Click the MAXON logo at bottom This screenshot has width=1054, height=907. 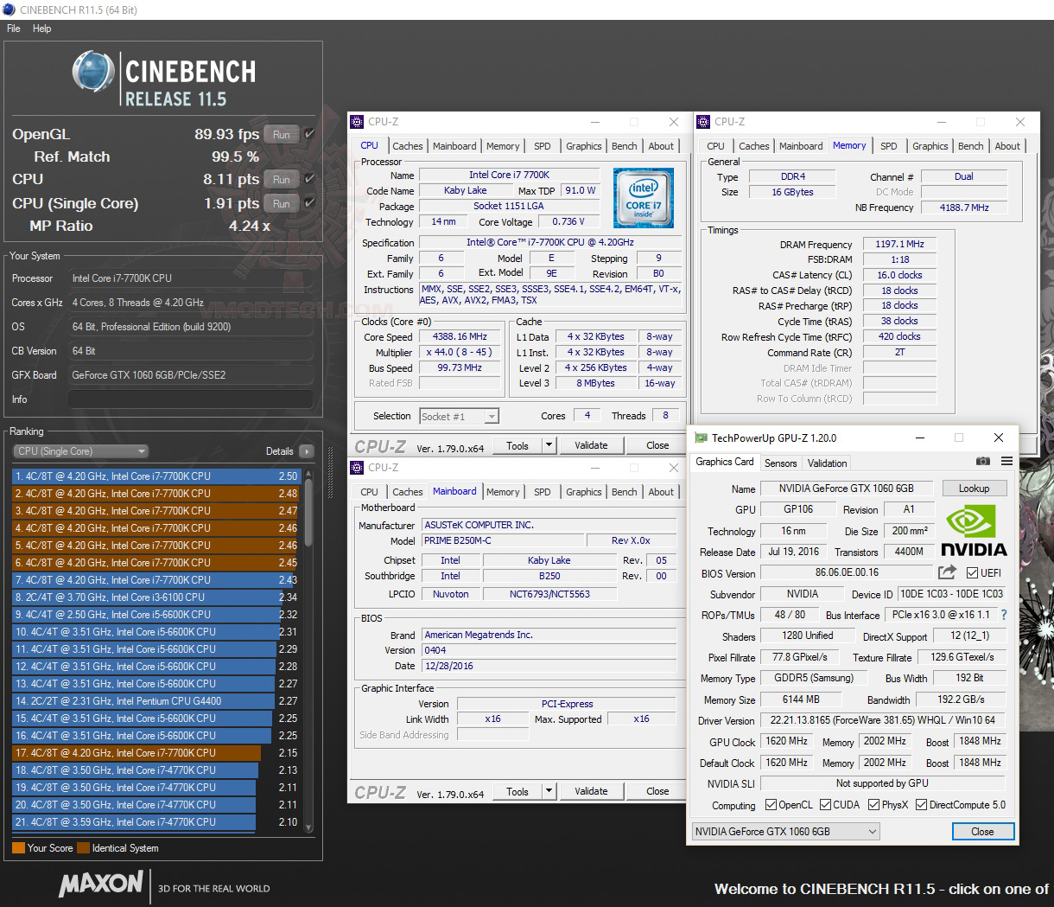click(101, 884)
